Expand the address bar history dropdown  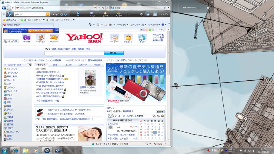[x=95, y=8]
